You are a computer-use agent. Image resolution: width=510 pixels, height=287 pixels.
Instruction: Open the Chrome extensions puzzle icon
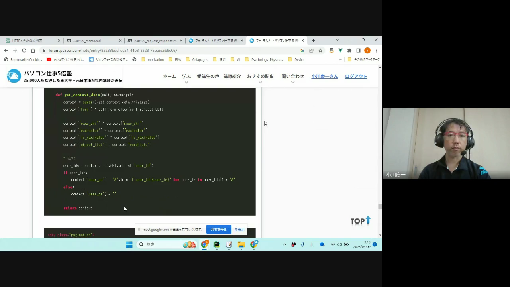point(349,51)
